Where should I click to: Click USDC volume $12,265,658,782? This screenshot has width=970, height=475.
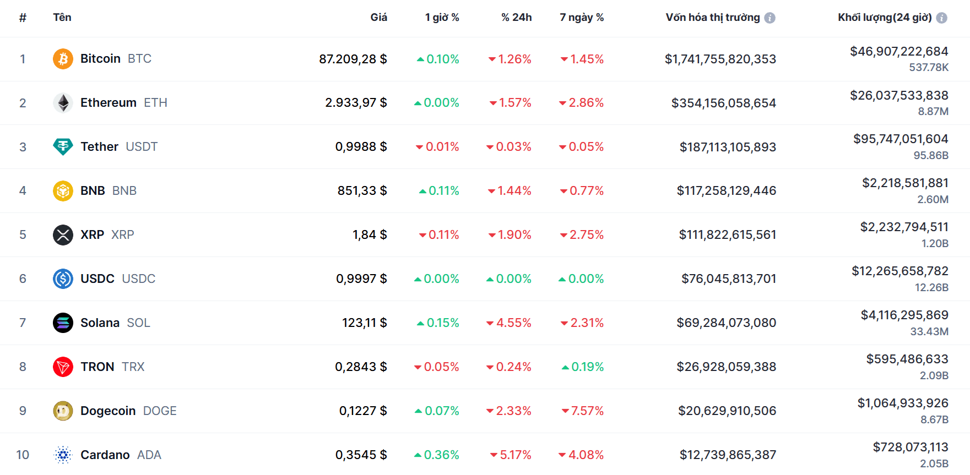point(900,271)
